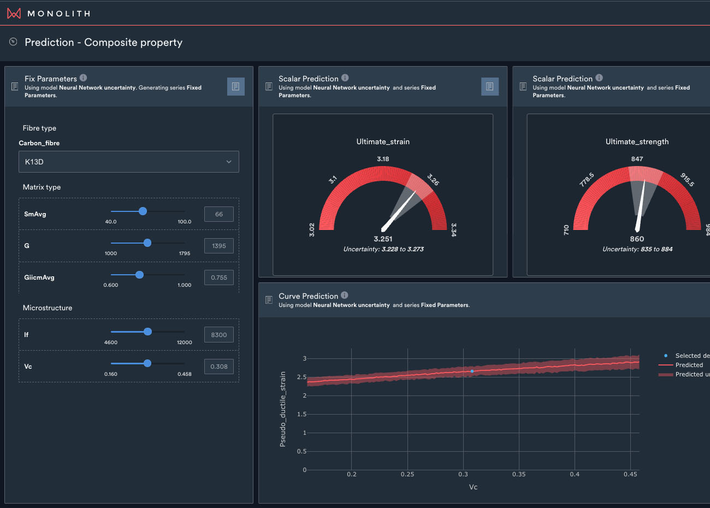Click the G slider handle
The image size is (710, 508).
click(147, 243)
